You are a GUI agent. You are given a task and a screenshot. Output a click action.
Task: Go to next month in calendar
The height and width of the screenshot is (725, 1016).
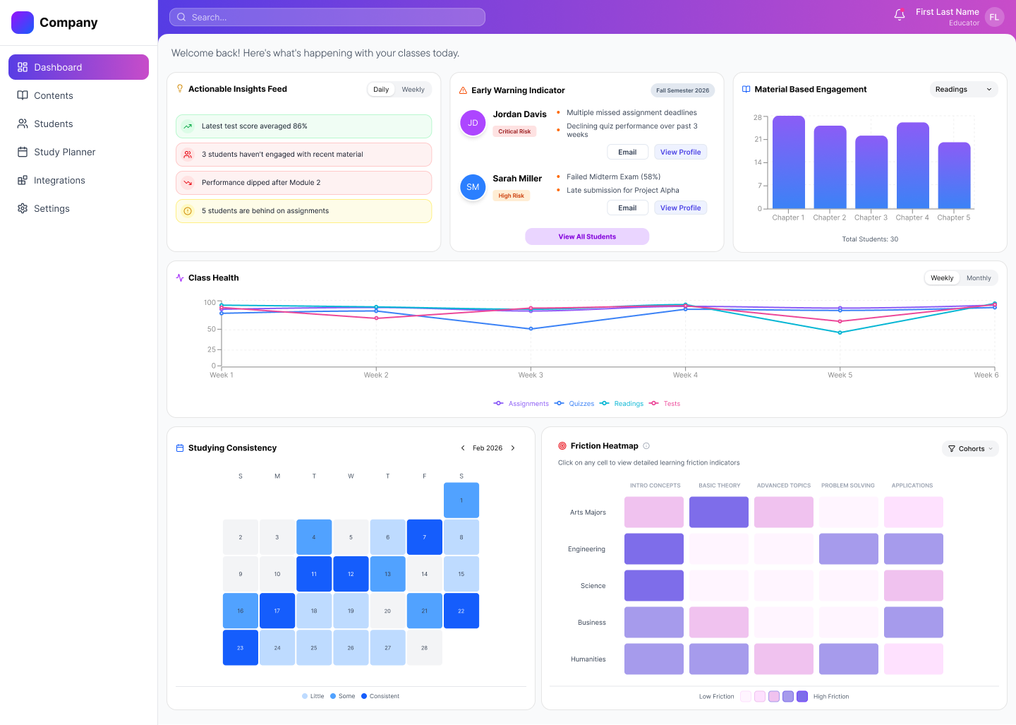pyautogui.click(x=513, y=448)
